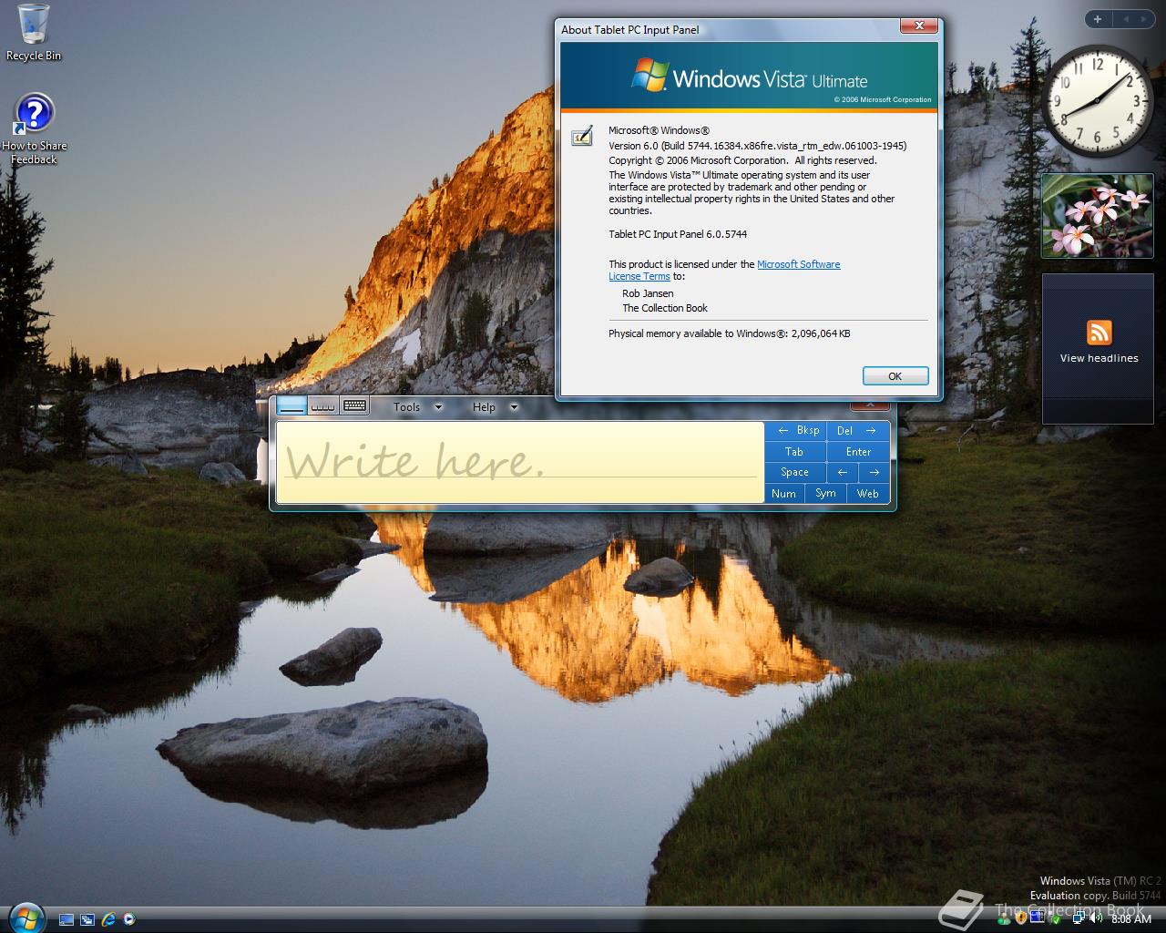Screen dimensions: 1166x933
Task: Click the Tablet PC pen icon in About dialog
Action: tap(582, 136)
